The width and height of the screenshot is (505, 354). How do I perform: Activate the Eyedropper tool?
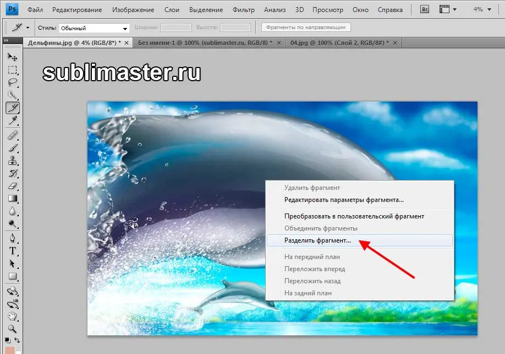coord(12,120)
